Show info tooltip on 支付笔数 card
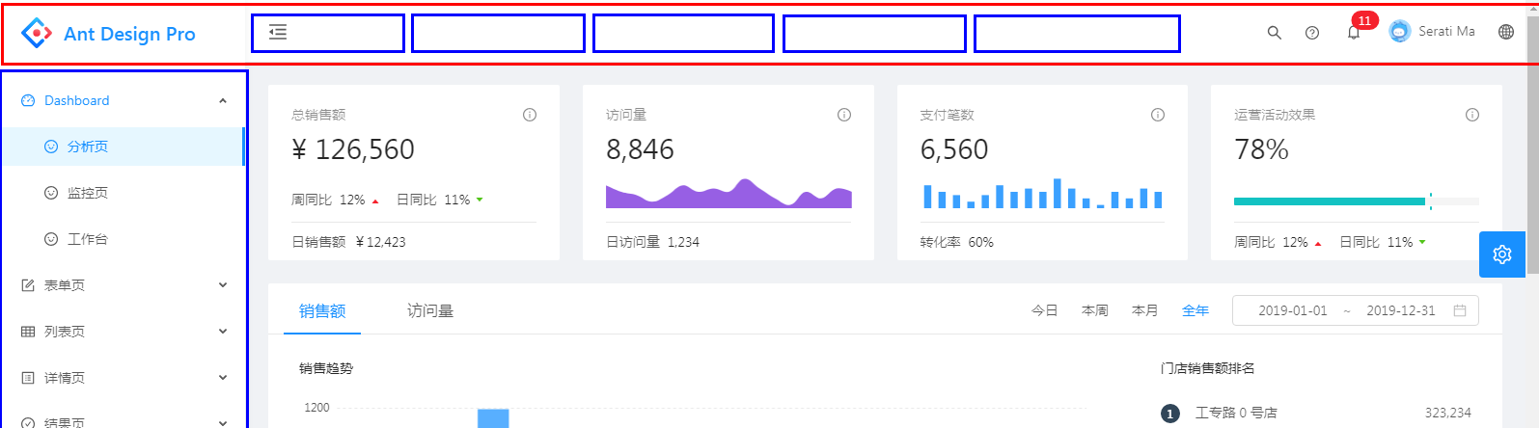Viewport: 1539px width, 428px height. tap(1158, 115)
